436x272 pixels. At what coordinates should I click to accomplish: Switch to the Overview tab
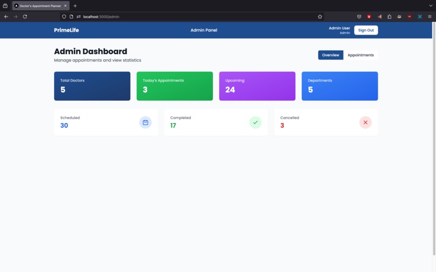tap(331, 55)
